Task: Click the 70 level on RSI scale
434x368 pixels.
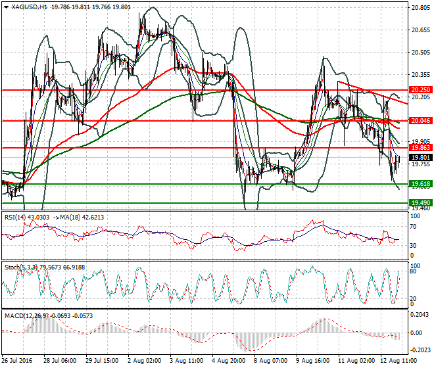Action: coord(414,227)
